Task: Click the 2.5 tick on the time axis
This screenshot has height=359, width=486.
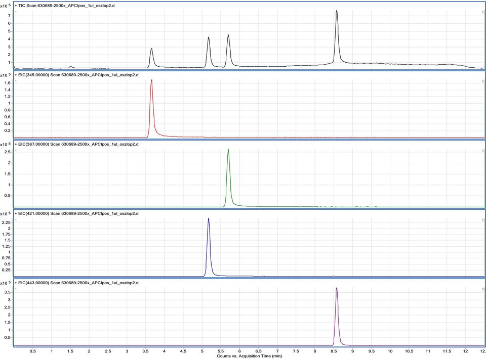Action: (x=108, y=351)
